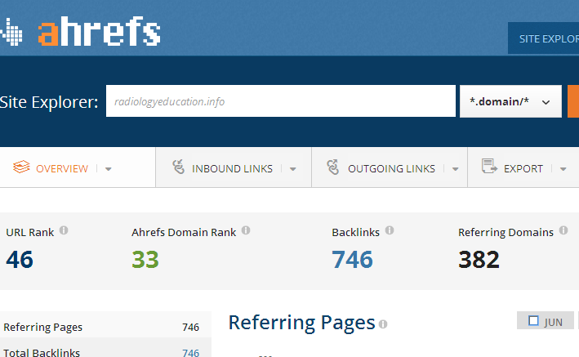The width and height of the screenshot is (579, 357).
Task: Expand the Export dropdown arrow
Action: click(563, 169)
